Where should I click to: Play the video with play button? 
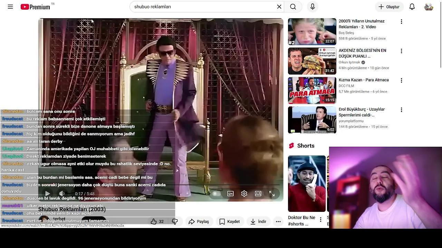pos(48,194)
